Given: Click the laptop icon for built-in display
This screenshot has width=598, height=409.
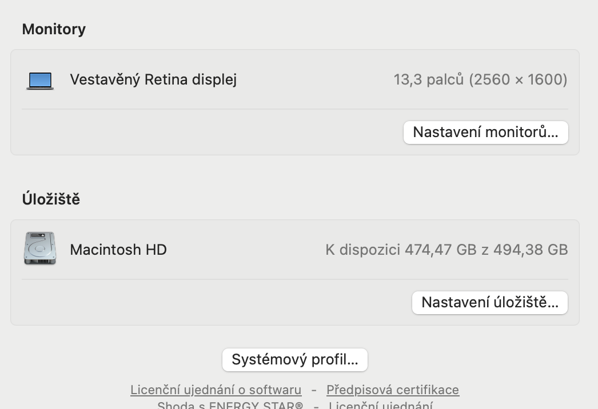Looking at the screenshot, I should tap(40, 81).
